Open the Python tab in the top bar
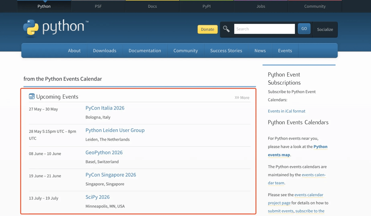 (44, 6)
